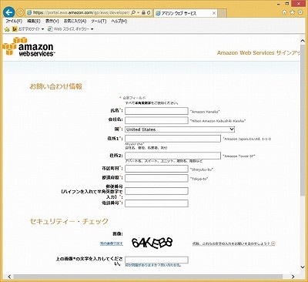Open the ファイル(F) menu
The image size is (308, 282).
point(14,22)
